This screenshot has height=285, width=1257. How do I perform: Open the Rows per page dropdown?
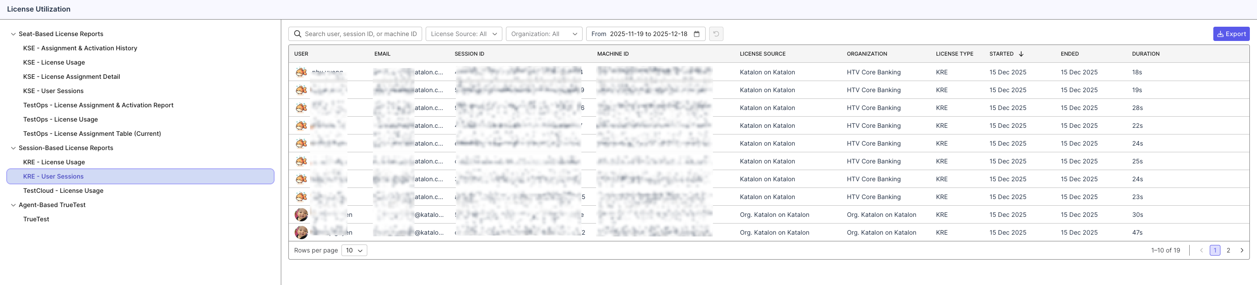tap(354, 250)
